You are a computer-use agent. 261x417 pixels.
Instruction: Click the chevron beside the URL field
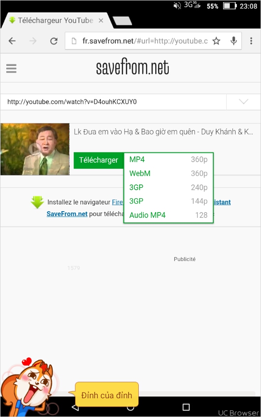click(244, 102)
